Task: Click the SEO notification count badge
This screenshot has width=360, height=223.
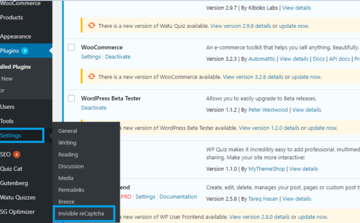Action: (x=17, y=154)
